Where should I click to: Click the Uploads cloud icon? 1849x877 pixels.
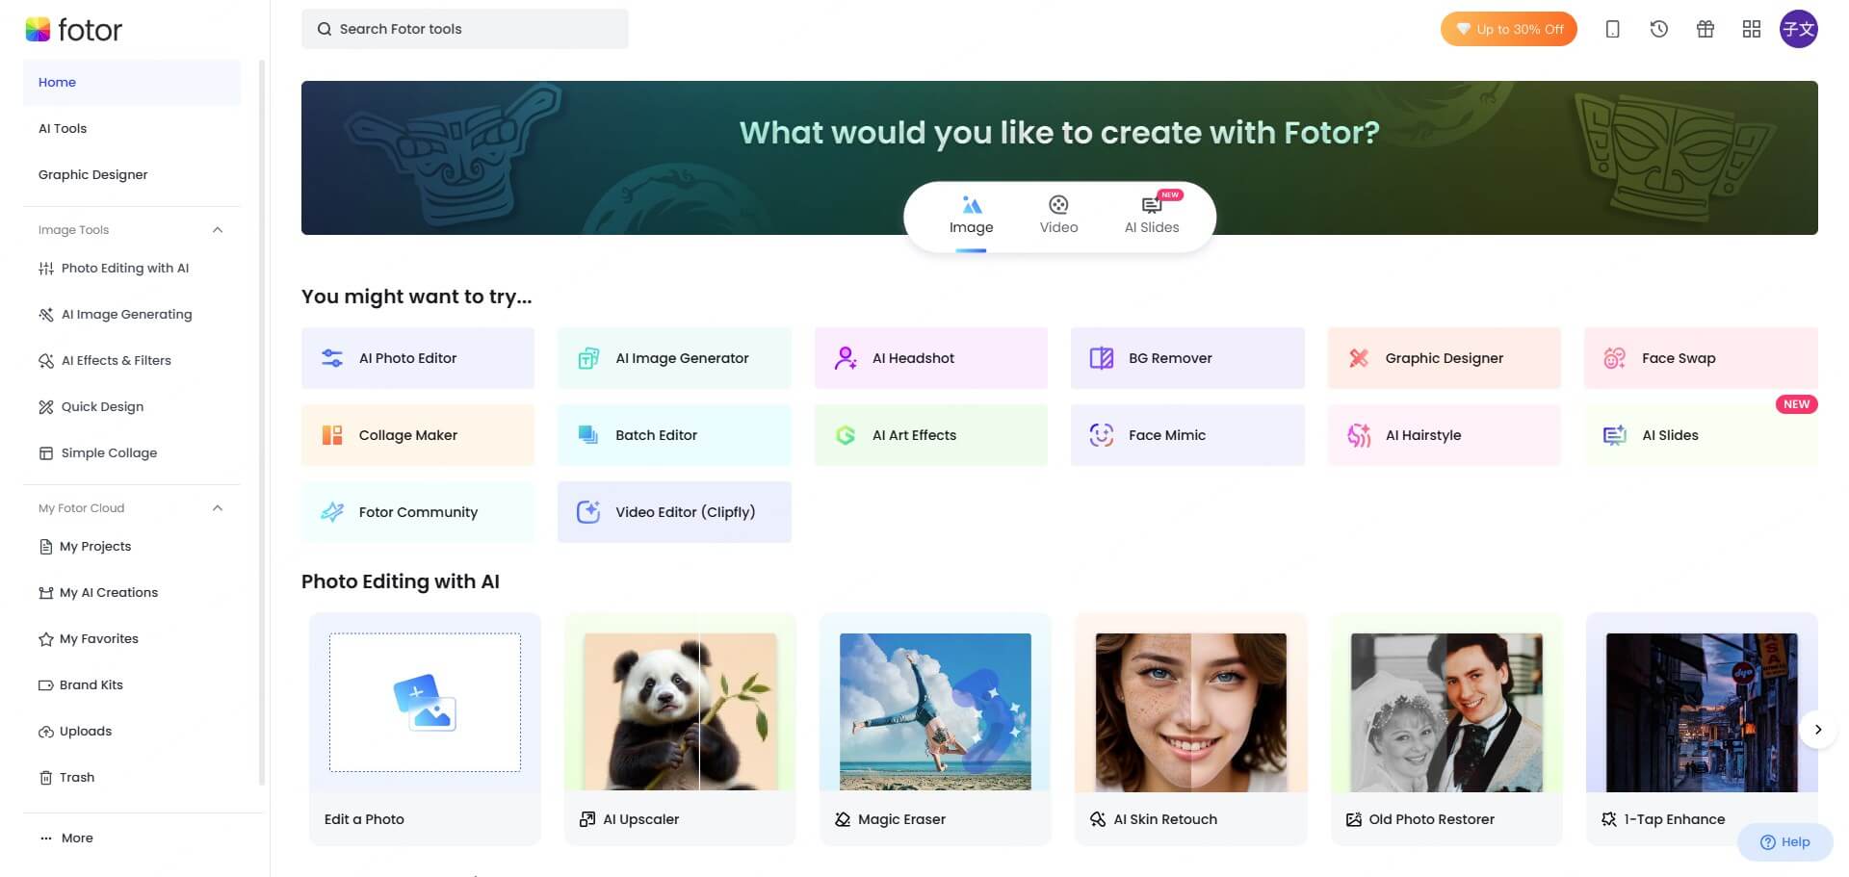tap(45, 732)
